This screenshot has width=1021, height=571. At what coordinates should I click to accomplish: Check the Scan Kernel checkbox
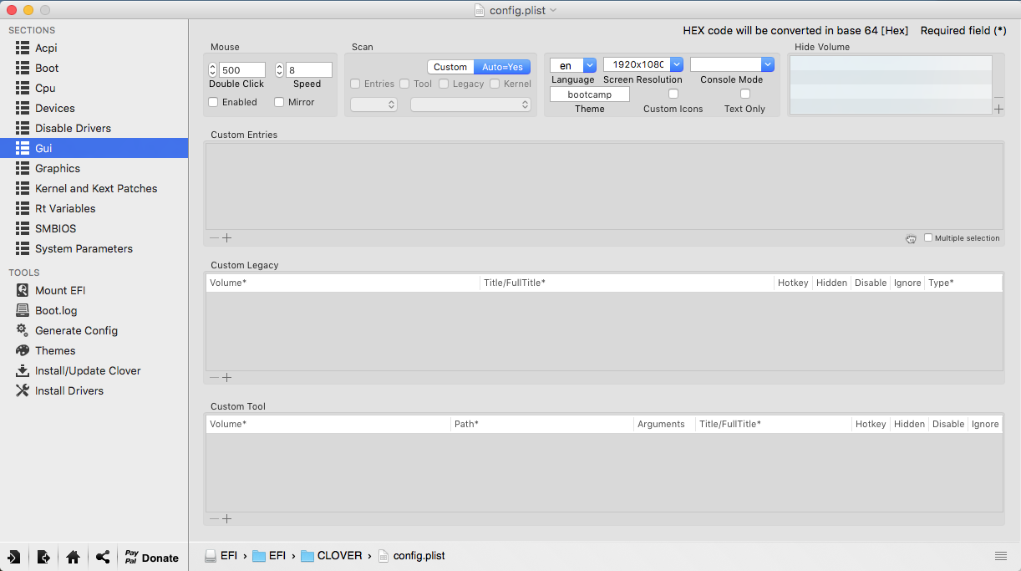click(x=495, y=84)
